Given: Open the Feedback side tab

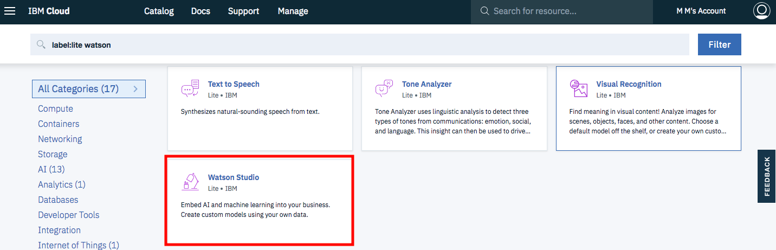Looking at the screenshot, I should [x=767, y=176].
